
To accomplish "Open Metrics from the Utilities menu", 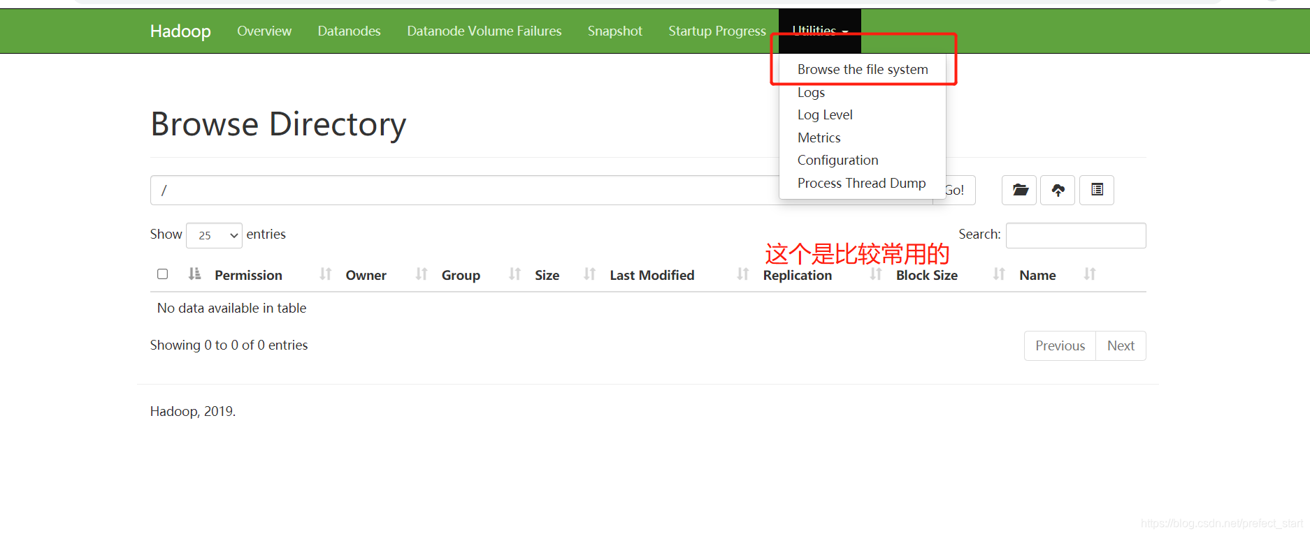I will 819,137.
